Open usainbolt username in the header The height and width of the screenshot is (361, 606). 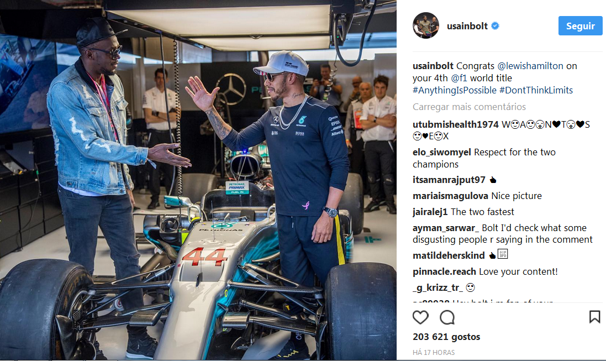point(467,26)
